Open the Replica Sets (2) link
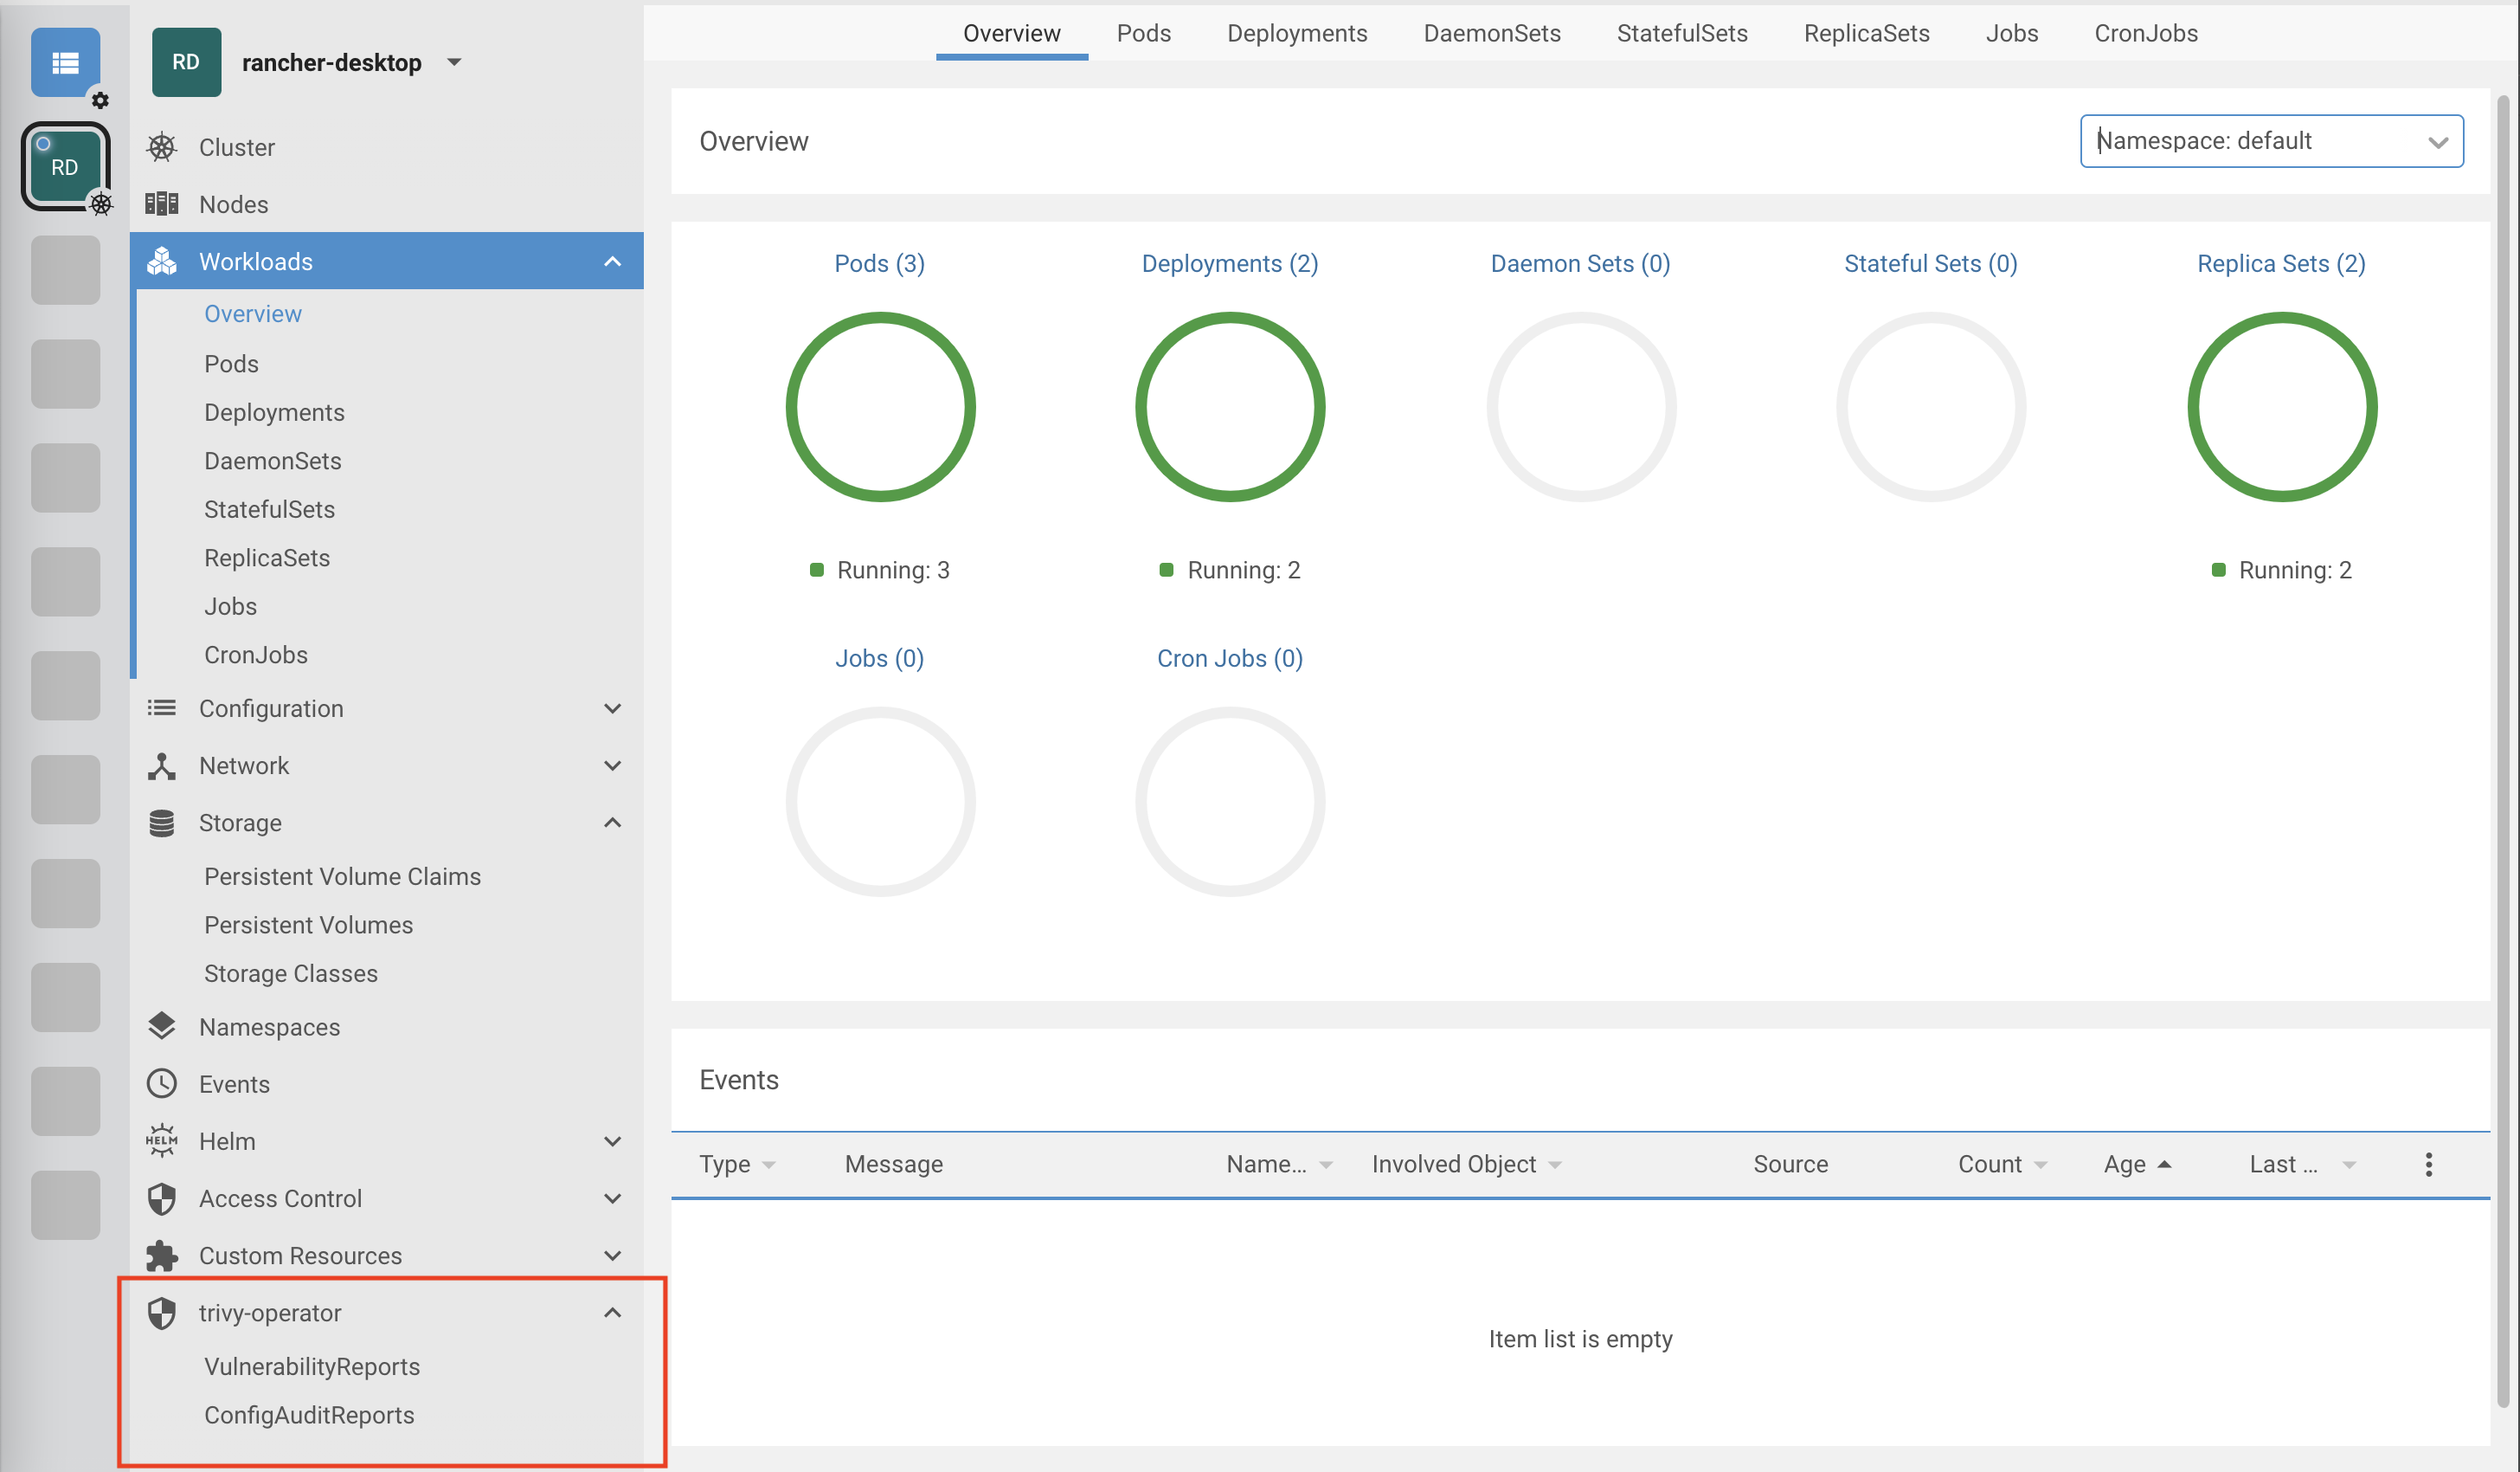2520x1472 pixels. 2280,263
